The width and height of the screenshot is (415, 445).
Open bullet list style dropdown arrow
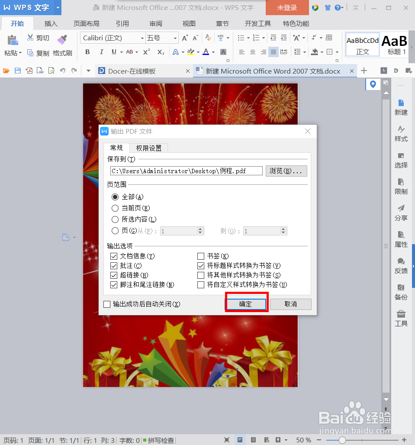tap(248, 38)
